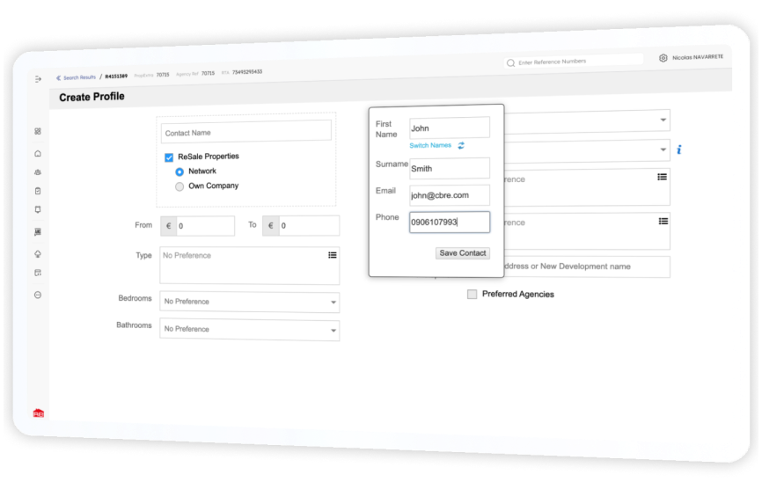
Task: Click the blue info icon beside dropdown
Action: coord(679,150)
